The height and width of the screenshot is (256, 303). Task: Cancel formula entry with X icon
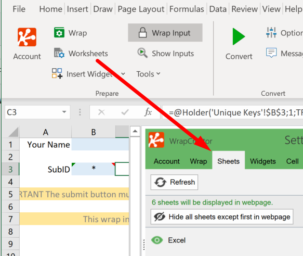[101, 112]
